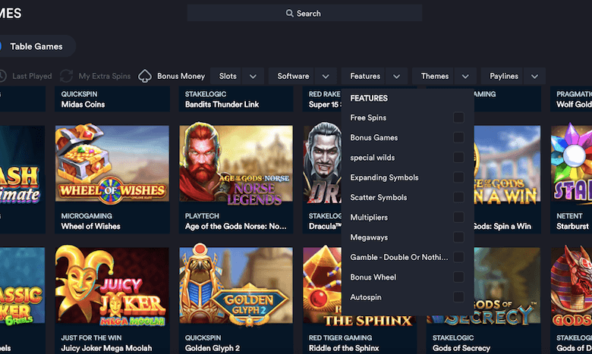Enable the Autospin checkbox
The image size is (592, 354).
tap(458, 297)
